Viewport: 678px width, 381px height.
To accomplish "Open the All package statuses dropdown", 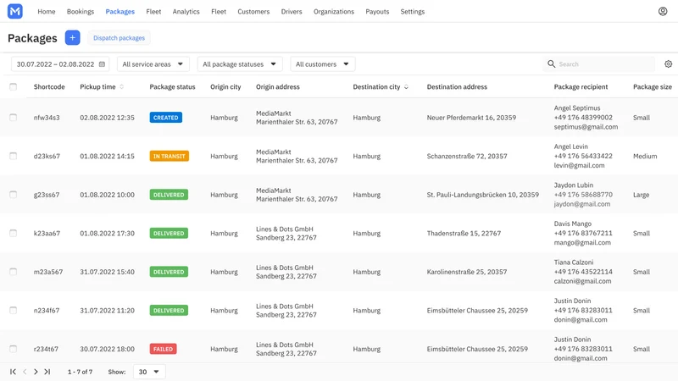I will click(240, 64).
